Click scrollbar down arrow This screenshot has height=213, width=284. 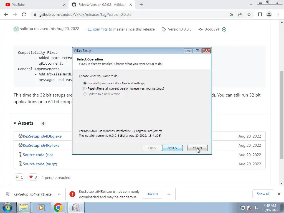tap(282, 183)
